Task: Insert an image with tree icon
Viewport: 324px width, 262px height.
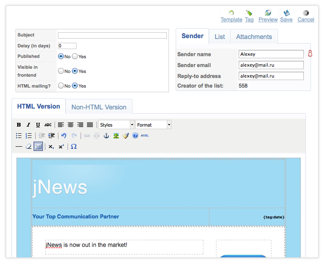Action: point(116,136)
